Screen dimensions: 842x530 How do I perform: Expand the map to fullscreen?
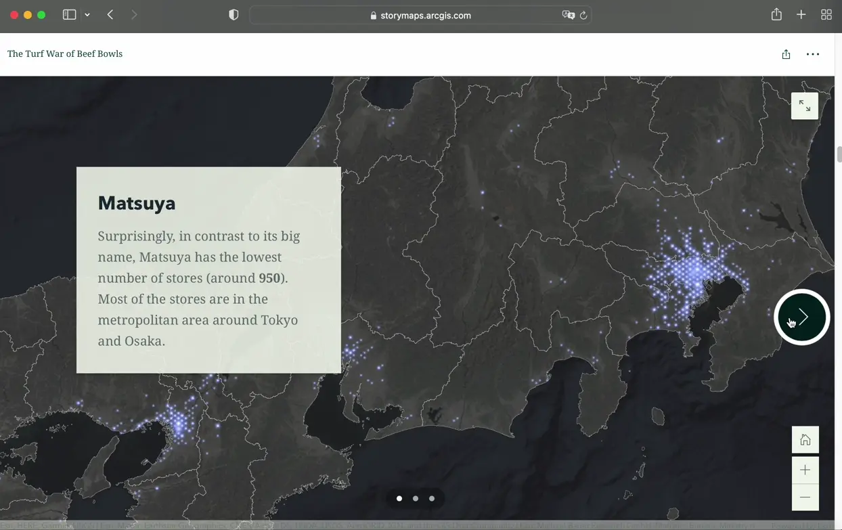click(805, 106)
